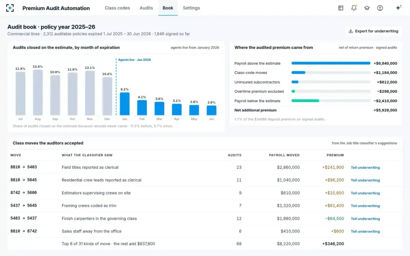
Task: Tell underwriting about 8742 → 5606 move
Action: click(365, 193)
